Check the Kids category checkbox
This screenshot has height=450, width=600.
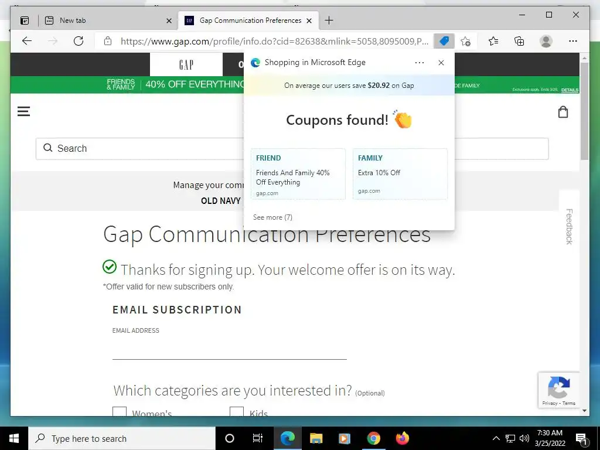point(237,412)
